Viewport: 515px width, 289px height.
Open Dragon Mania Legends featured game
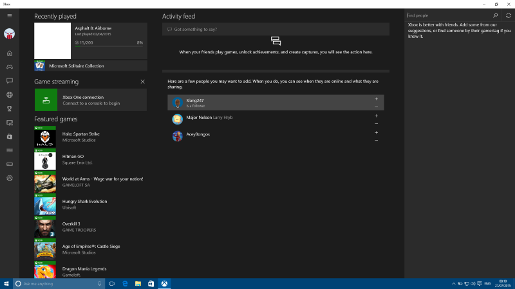point(91,270)
